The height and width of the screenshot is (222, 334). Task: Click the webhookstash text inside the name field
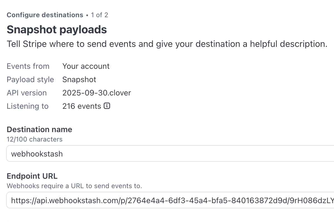coord(37,153)
